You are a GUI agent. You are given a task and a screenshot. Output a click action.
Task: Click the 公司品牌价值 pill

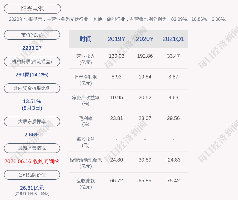(32, 175)
